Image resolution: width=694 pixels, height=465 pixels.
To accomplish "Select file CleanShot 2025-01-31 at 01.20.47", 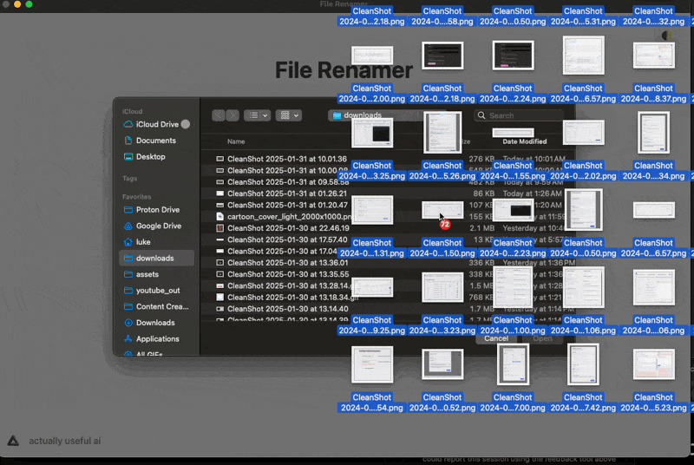I will pos(287,205).
